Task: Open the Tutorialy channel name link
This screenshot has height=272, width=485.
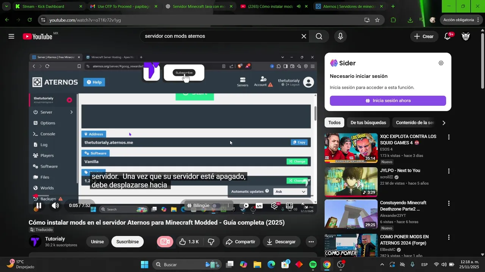Action: pos(55,239)
